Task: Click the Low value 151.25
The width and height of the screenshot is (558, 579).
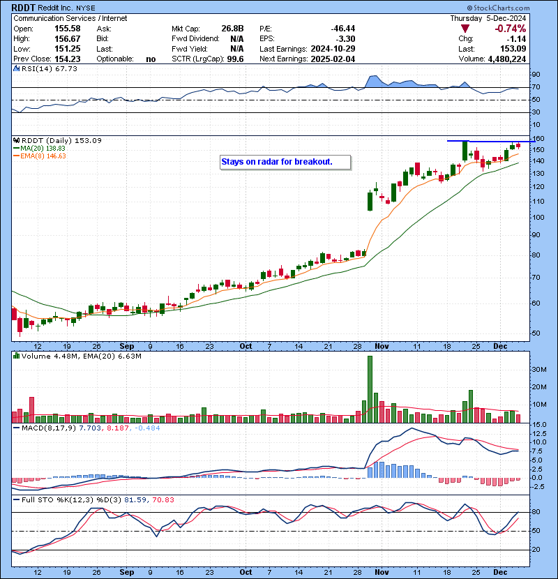Action: coord(67,49)
